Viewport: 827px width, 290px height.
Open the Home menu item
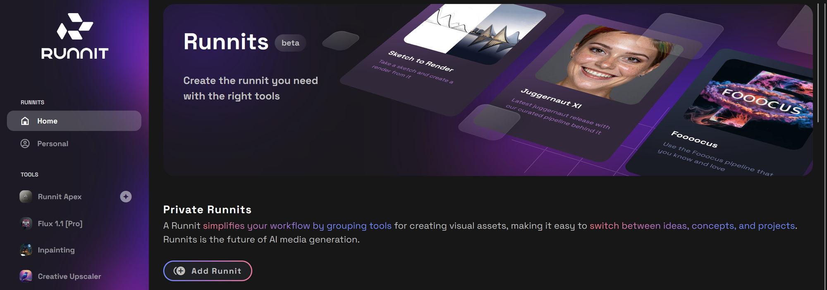point(74,121)
